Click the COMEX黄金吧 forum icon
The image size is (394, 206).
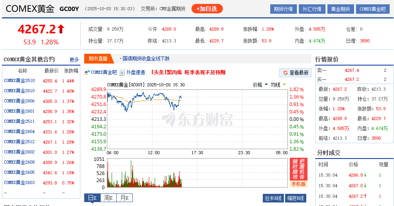click(87, 72)
